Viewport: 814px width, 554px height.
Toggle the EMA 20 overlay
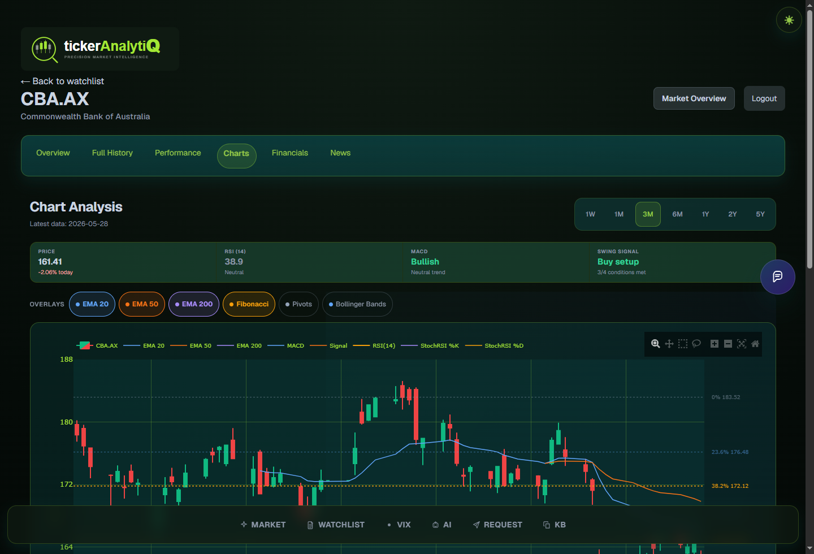pos(92,304)
